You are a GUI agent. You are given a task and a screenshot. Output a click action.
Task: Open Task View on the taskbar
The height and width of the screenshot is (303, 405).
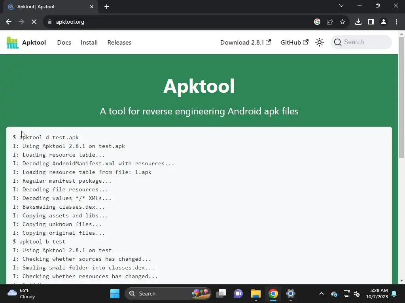[x=221, y=294]
